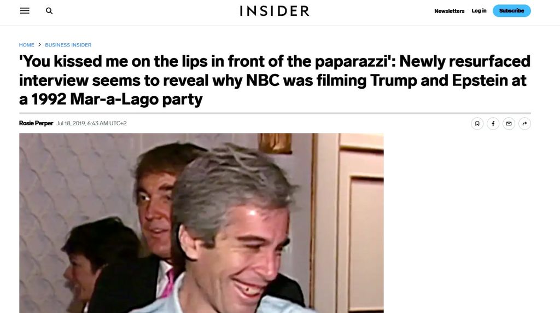Click the blank header area beside search
The image size is (560, 313).
(x=143, y=11)
